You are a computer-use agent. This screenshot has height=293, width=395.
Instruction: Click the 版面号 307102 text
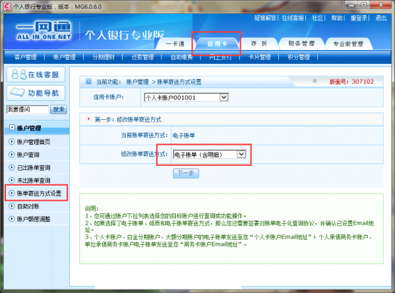point(351,82)
